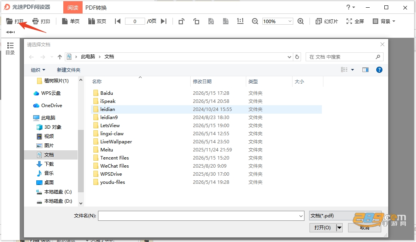This screenshot has height=242, width=416.
Task: Zoom in with the plus magnifier
Action: pos(301,21)
